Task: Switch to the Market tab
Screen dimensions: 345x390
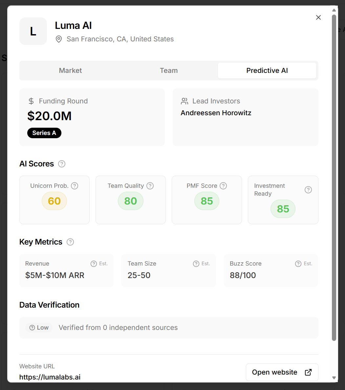Action: 70,70
